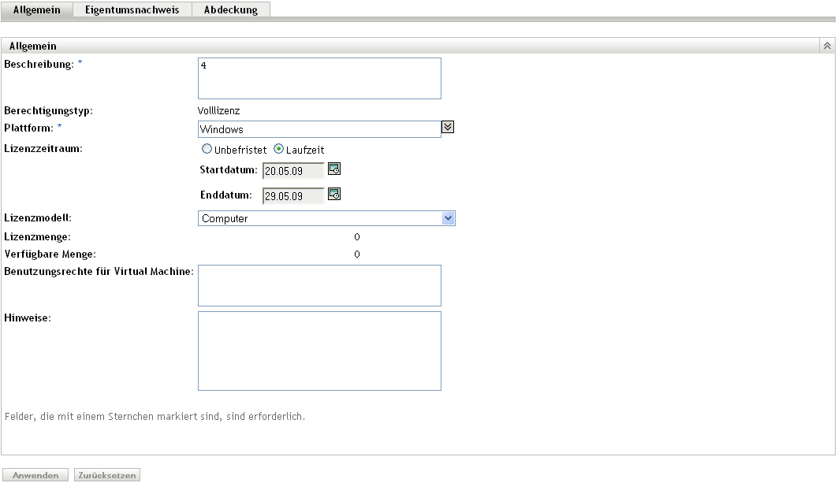This screenshot has width=838, height=494.
Task: Focus Benutzungsrechte für Virtual Machine text area
Action: [319, 286]
